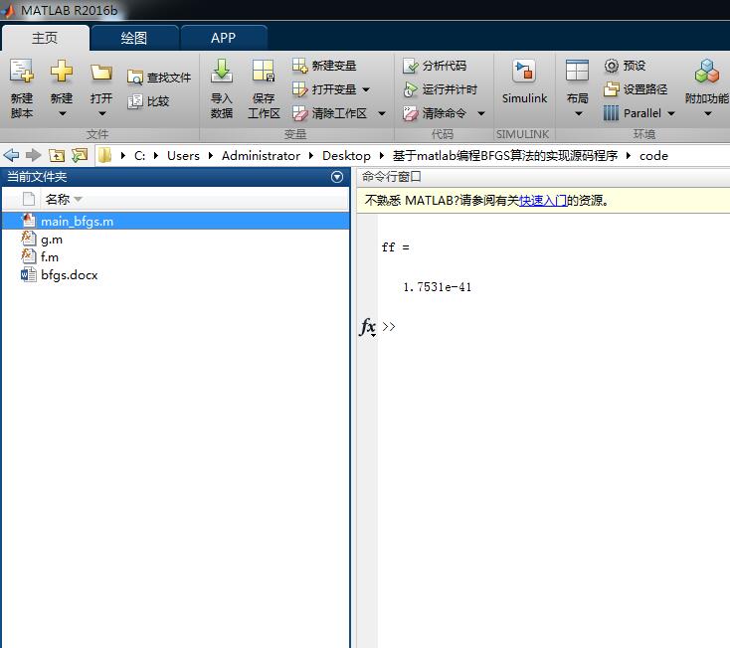Switch to the APP tab
Image resolution: width=730 pixels, height=648 pixels.
(224, 38)
